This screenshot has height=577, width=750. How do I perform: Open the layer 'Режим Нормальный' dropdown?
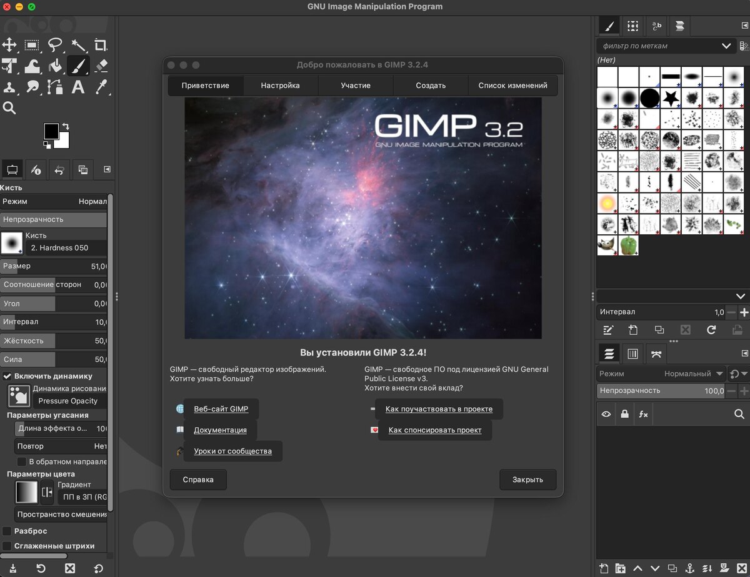click(661, 373)
